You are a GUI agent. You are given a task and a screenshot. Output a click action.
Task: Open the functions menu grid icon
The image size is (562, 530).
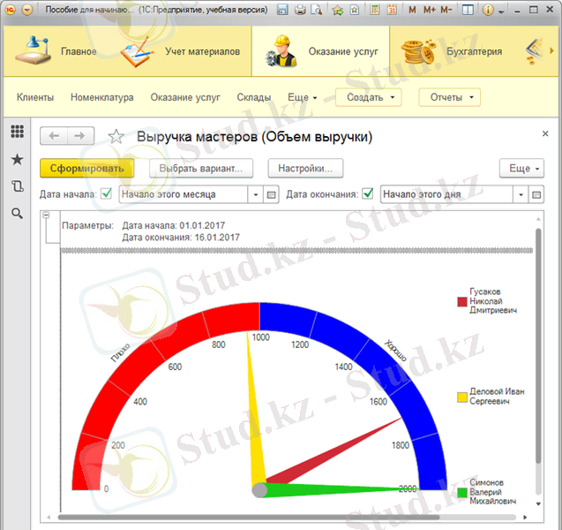tap(18, 132)
